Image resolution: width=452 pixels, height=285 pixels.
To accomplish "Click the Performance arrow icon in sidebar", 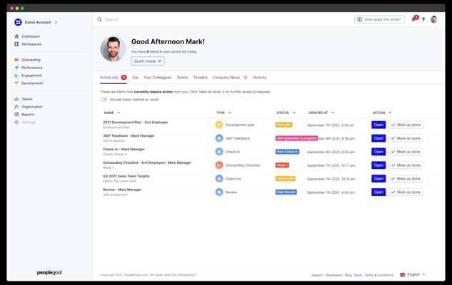I will pyautogui.click(x=16, y=68).
